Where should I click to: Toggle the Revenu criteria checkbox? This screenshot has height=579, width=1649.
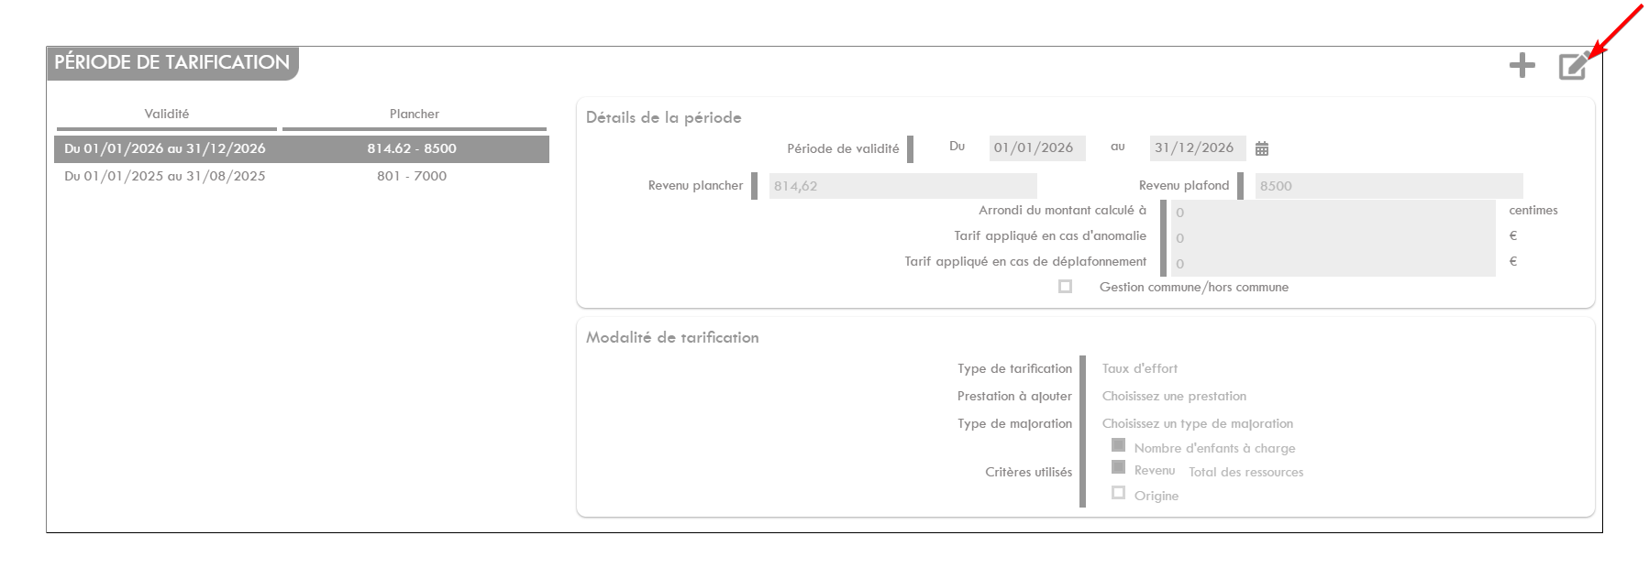(x=1118, y=467)
